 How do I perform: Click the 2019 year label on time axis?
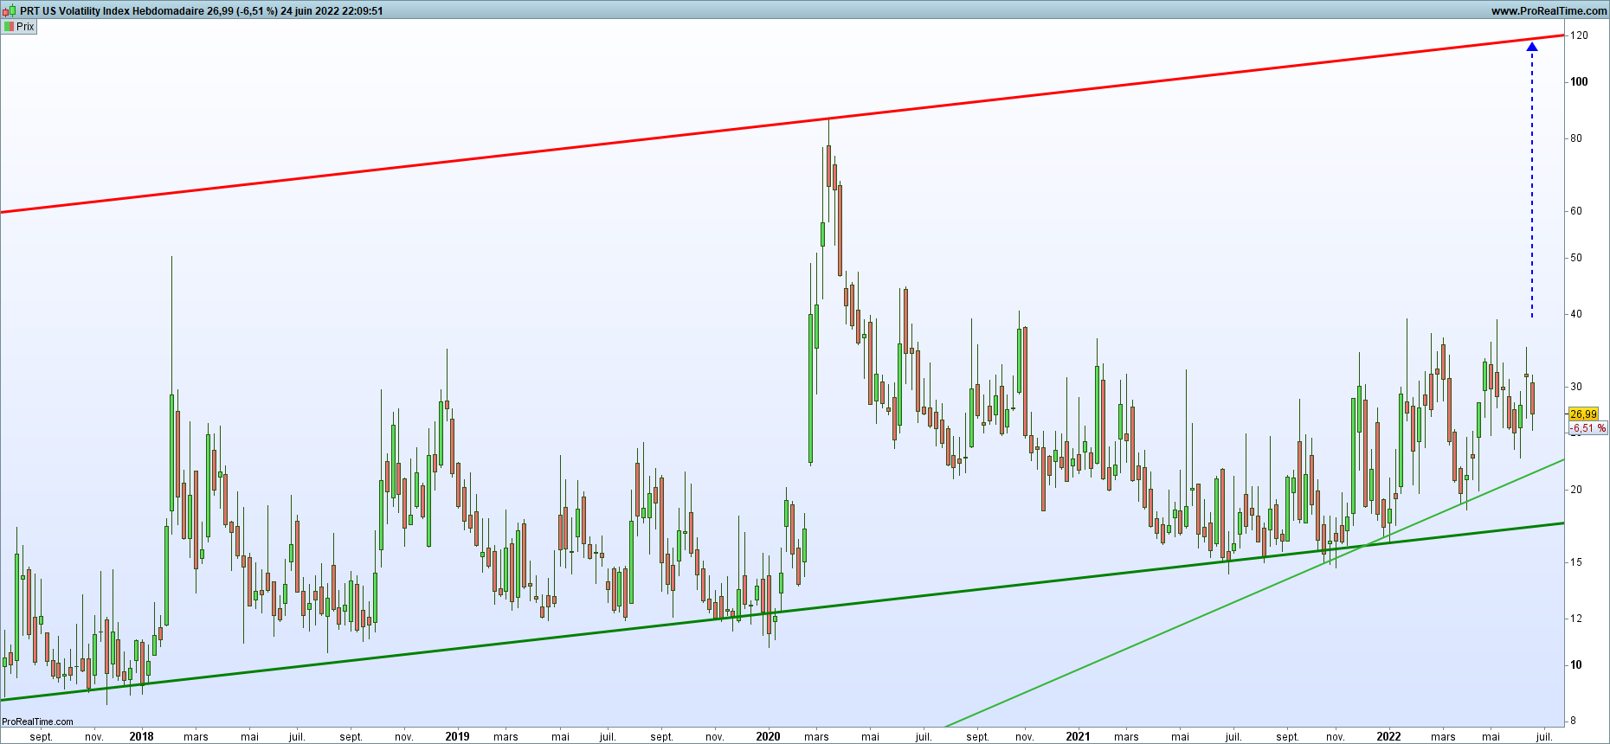click(457, 737)
